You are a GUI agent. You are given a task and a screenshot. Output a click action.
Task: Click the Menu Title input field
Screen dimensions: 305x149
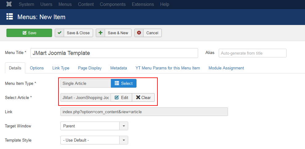[x=114, y=53]
